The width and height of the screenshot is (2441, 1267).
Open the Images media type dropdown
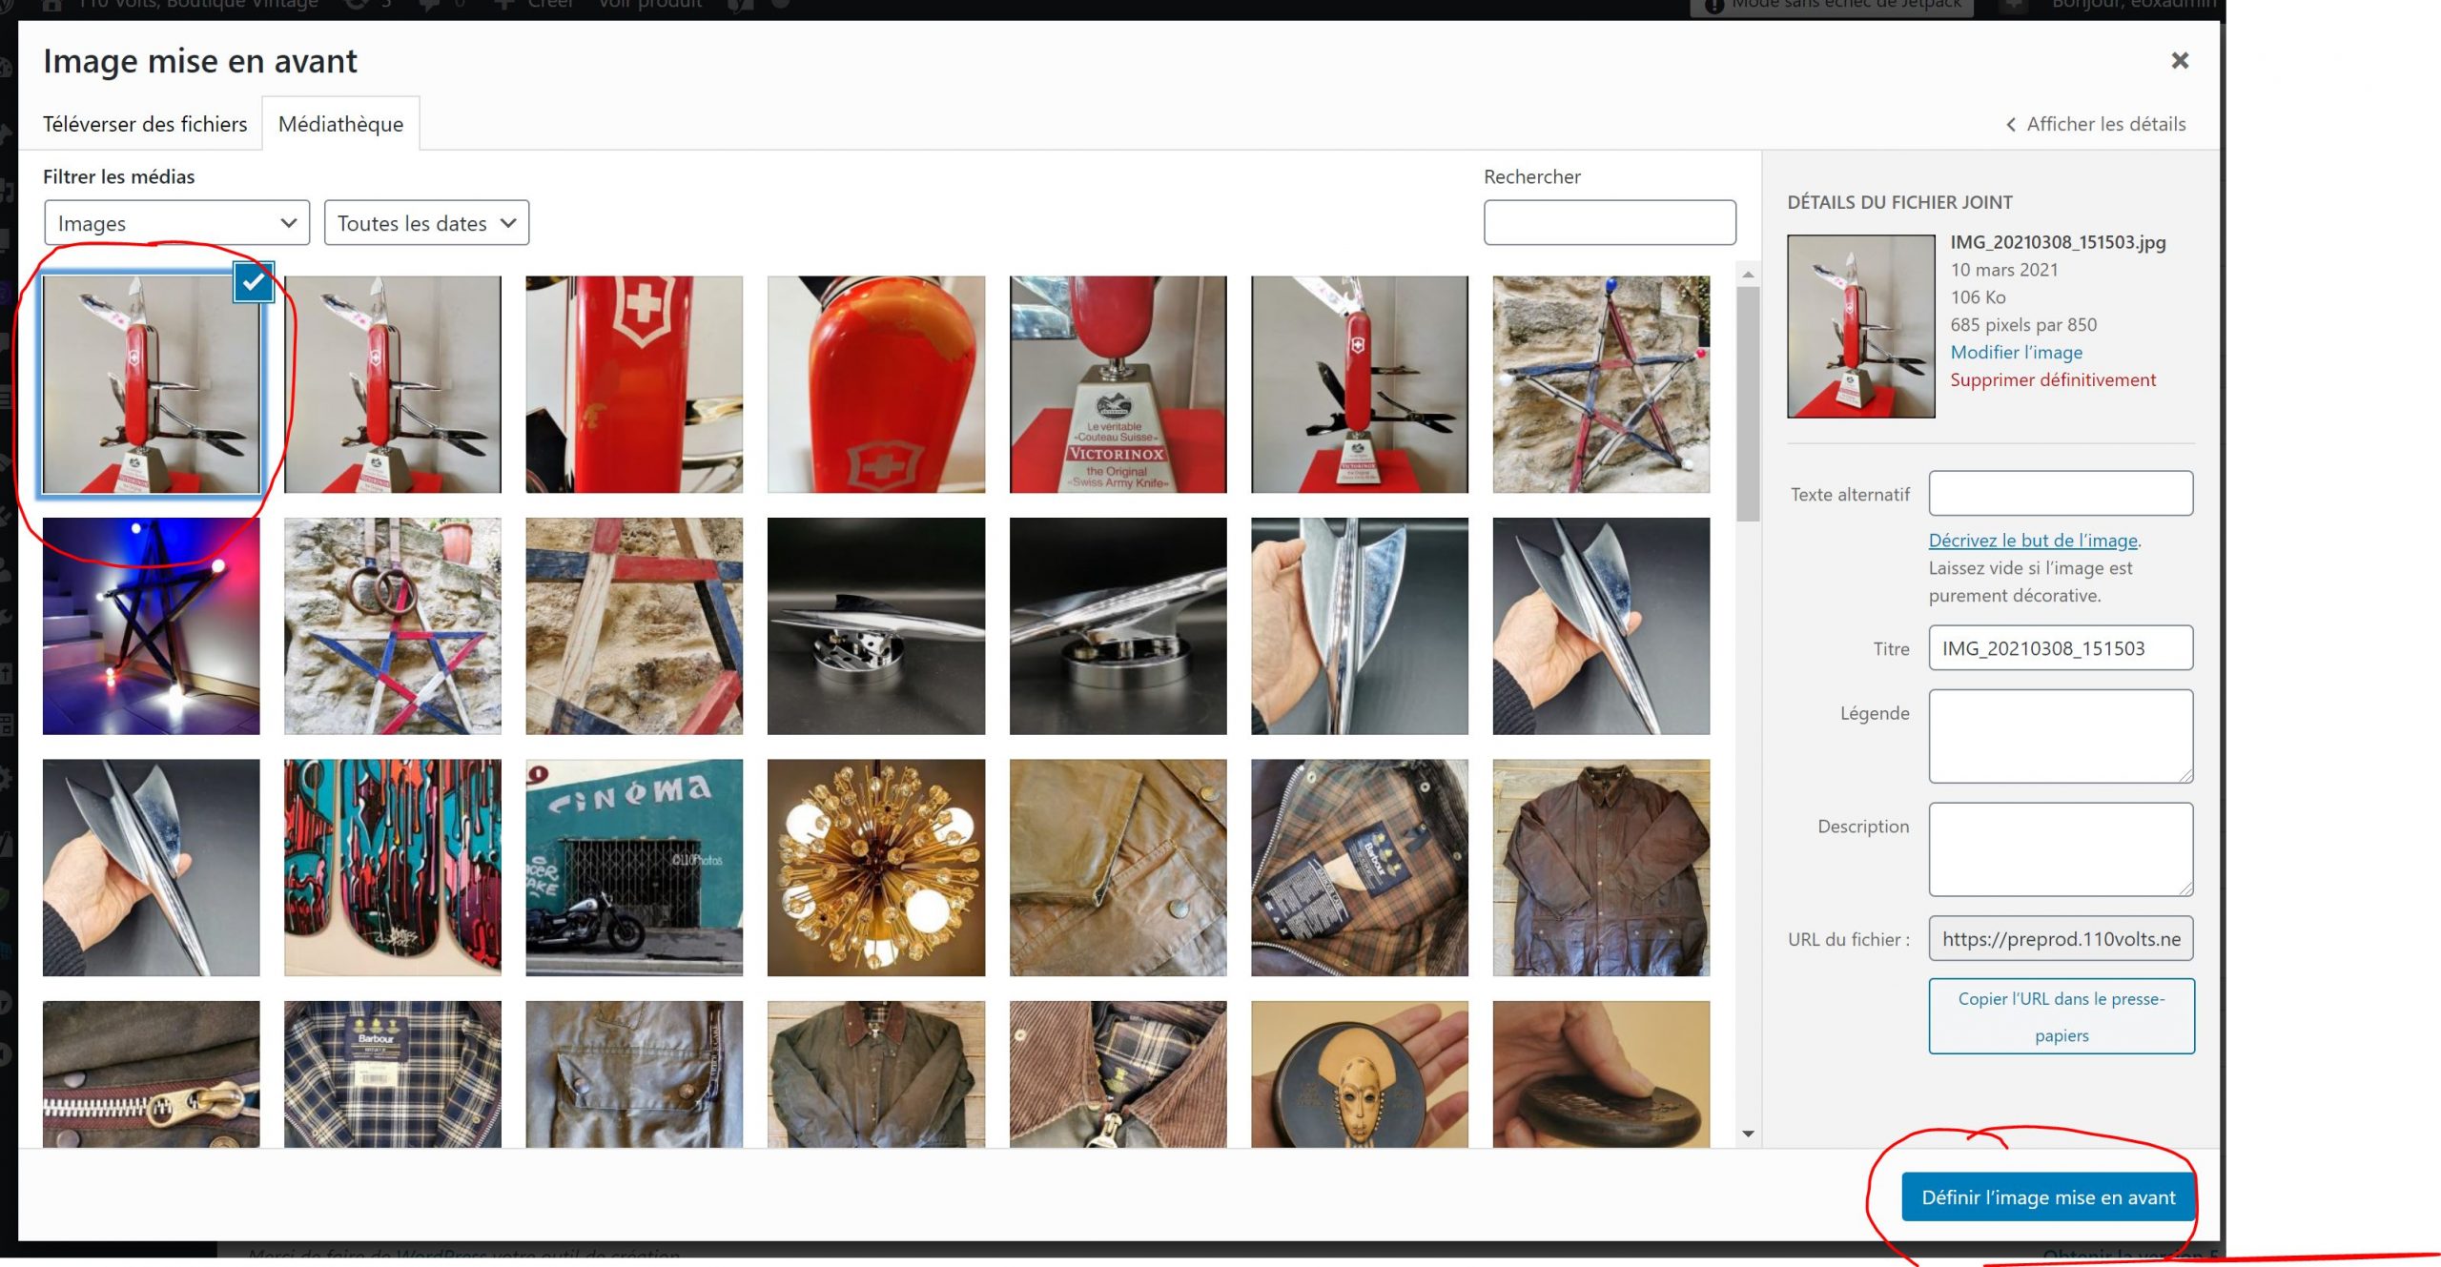pos(176,223)
